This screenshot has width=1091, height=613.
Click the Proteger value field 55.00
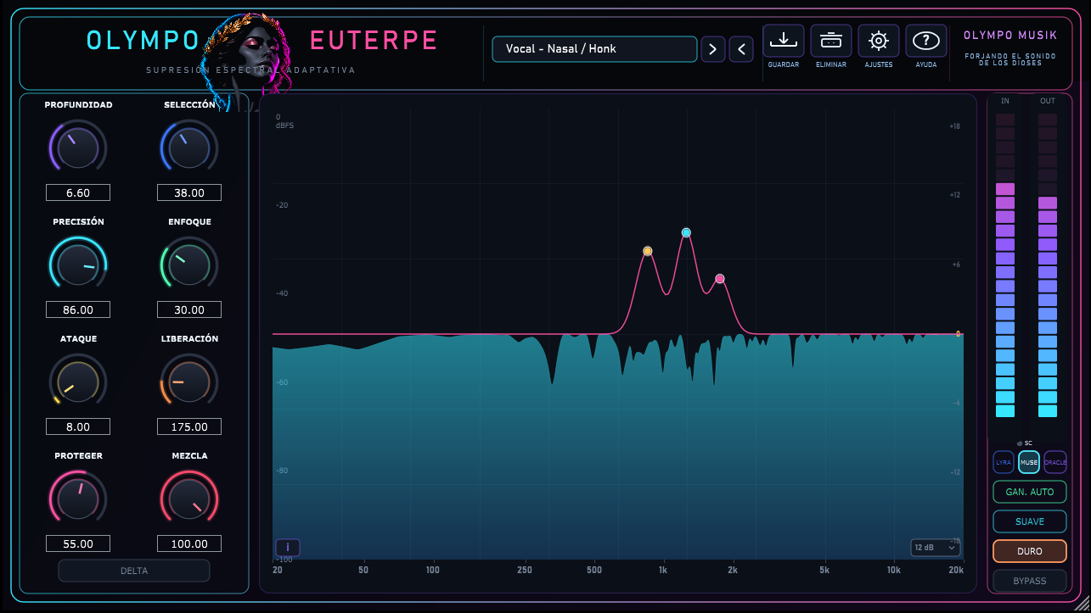click(78, 543)
